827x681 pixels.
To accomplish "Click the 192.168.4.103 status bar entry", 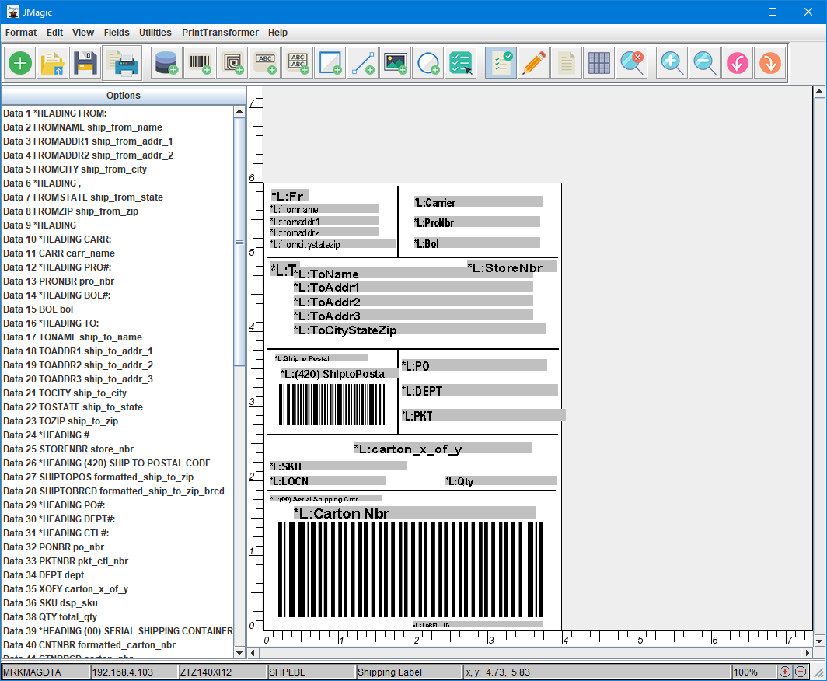I will 134,672.
